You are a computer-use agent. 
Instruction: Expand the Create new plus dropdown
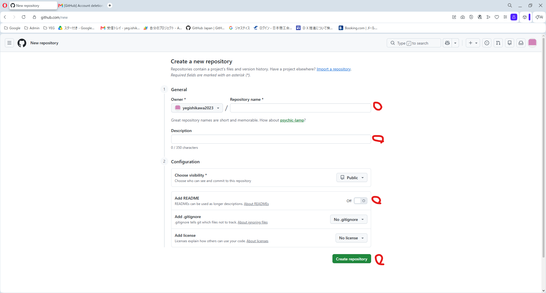pyautogui.click(x=473, y=43)
